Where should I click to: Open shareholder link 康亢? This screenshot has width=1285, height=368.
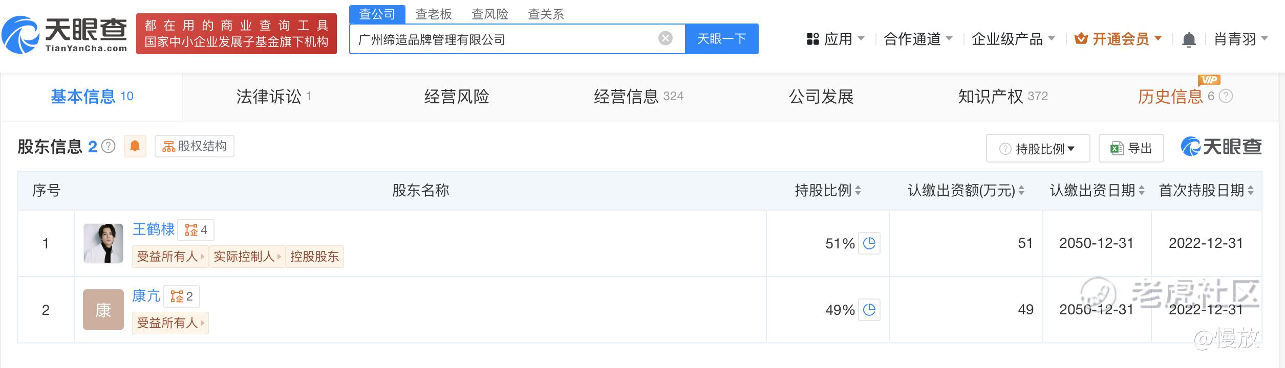pyautogui.click(x=146, y=296)
